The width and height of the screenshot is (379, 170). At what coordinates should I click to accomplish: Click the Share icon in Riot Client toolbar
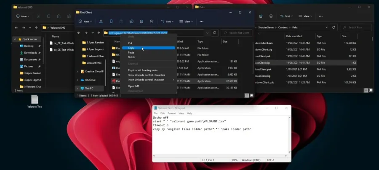coord(141,22)
